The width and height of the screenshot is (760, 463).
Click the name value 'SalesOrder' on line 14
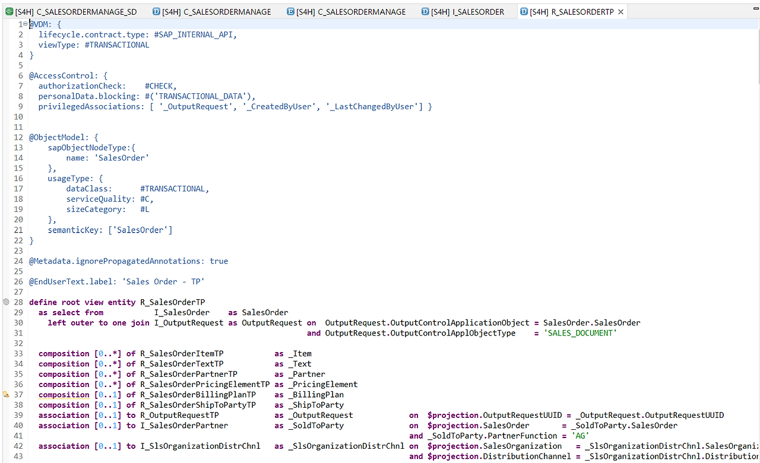tap(122, 158)
